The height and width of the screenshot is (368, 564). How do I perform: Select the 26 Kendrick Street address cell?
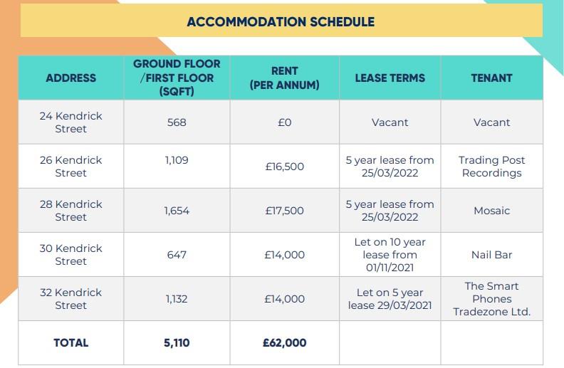point(70,167)
